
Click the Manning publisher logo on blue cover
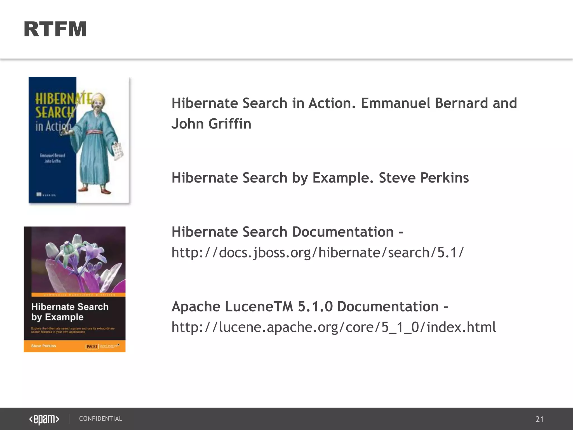(46, 195)
